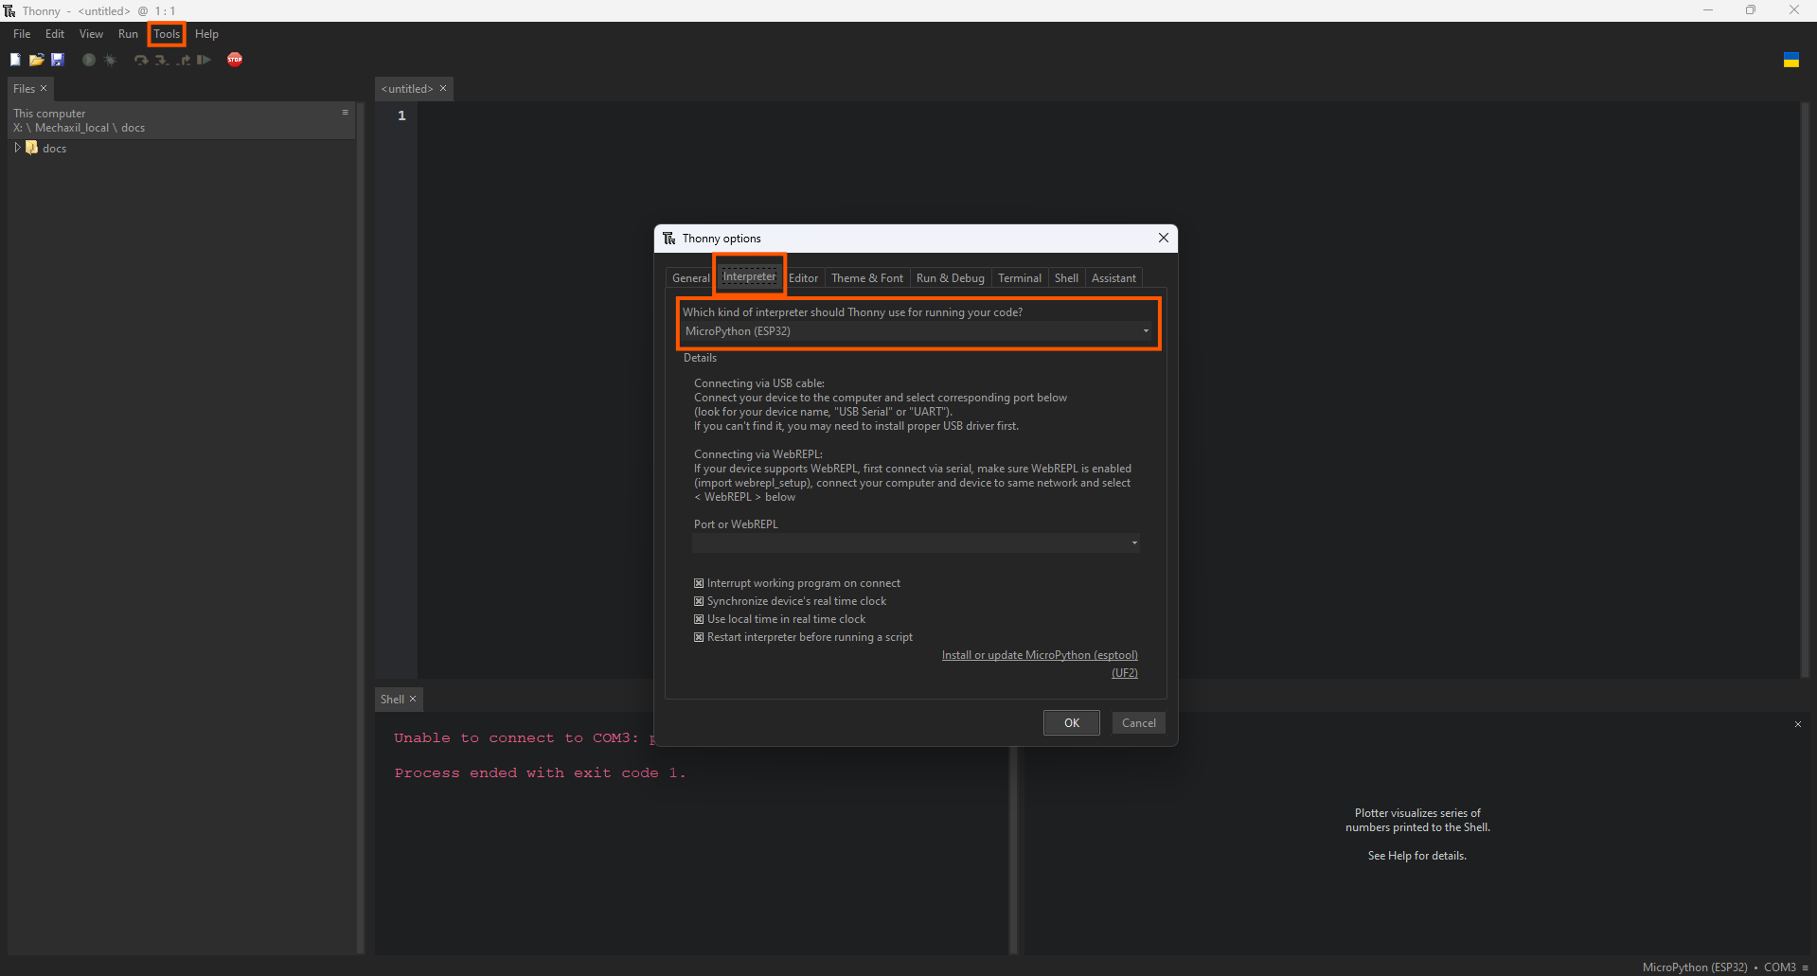Open the Edit menu
Image resolution: width=1817 pixels, height=976 pixels.
click(55, 34)
